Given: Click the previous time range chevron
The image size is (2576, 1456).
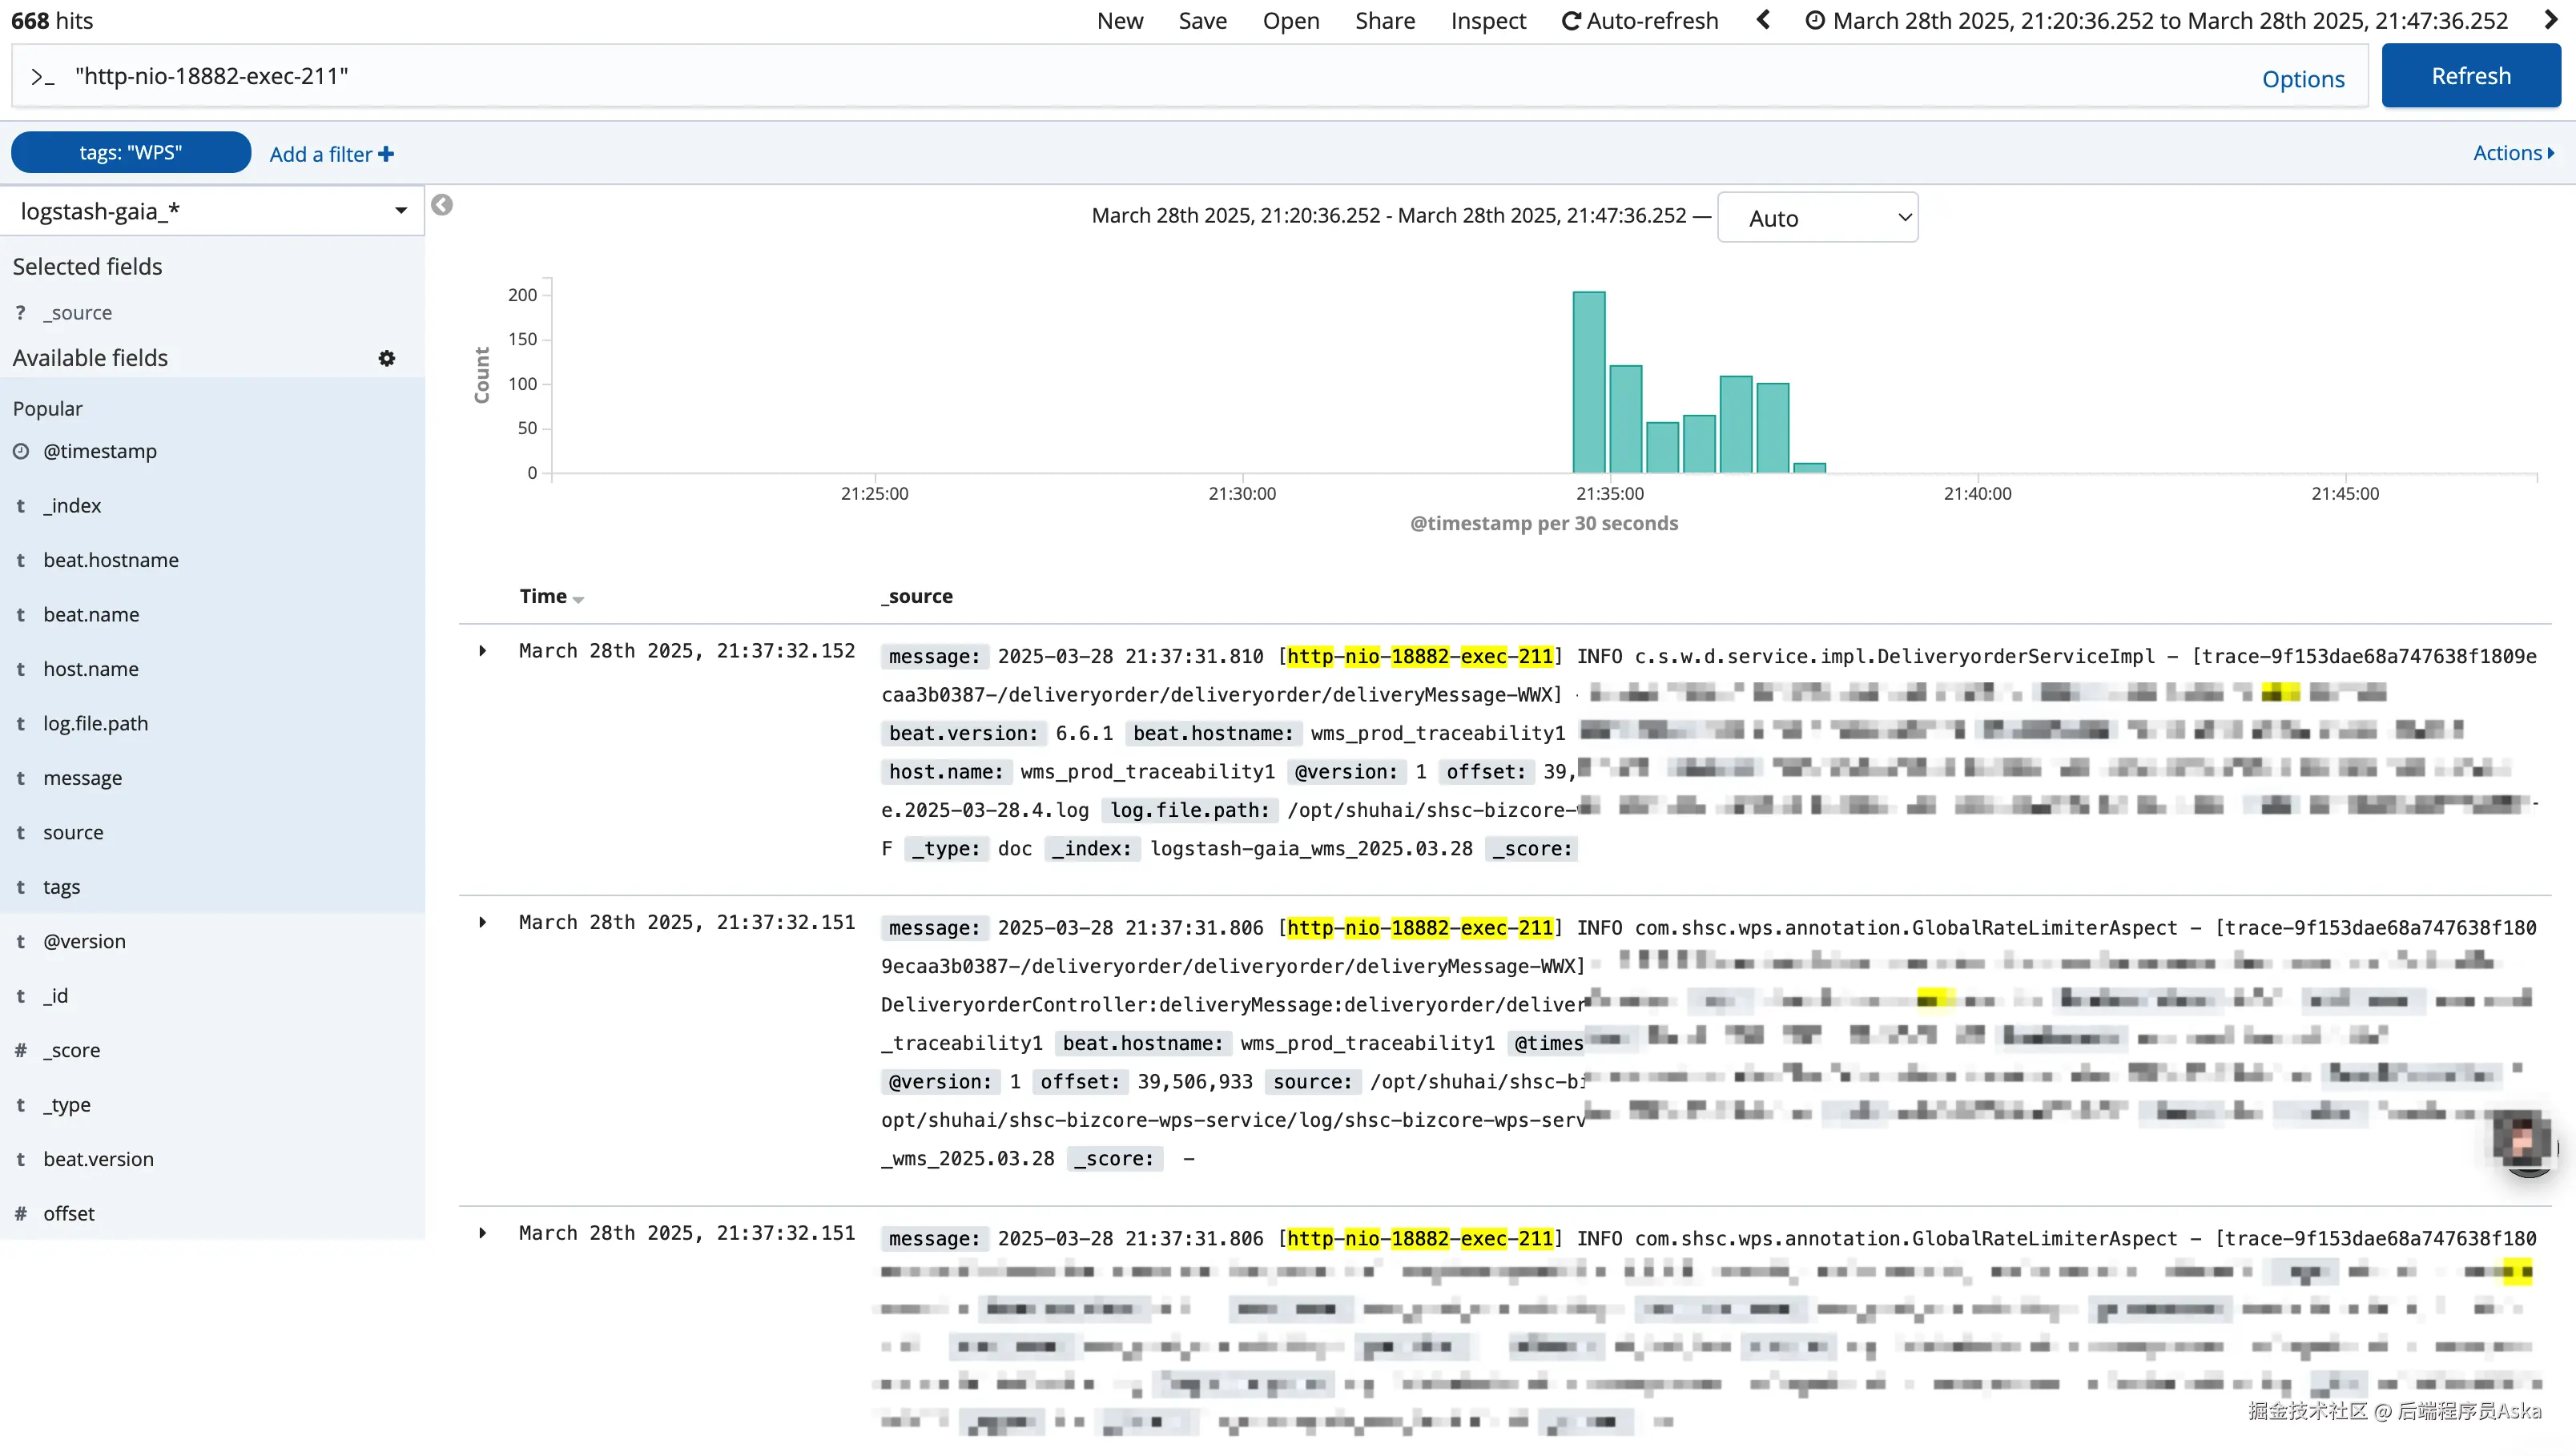Looking at the screenshot, I should click(1763, 20).
